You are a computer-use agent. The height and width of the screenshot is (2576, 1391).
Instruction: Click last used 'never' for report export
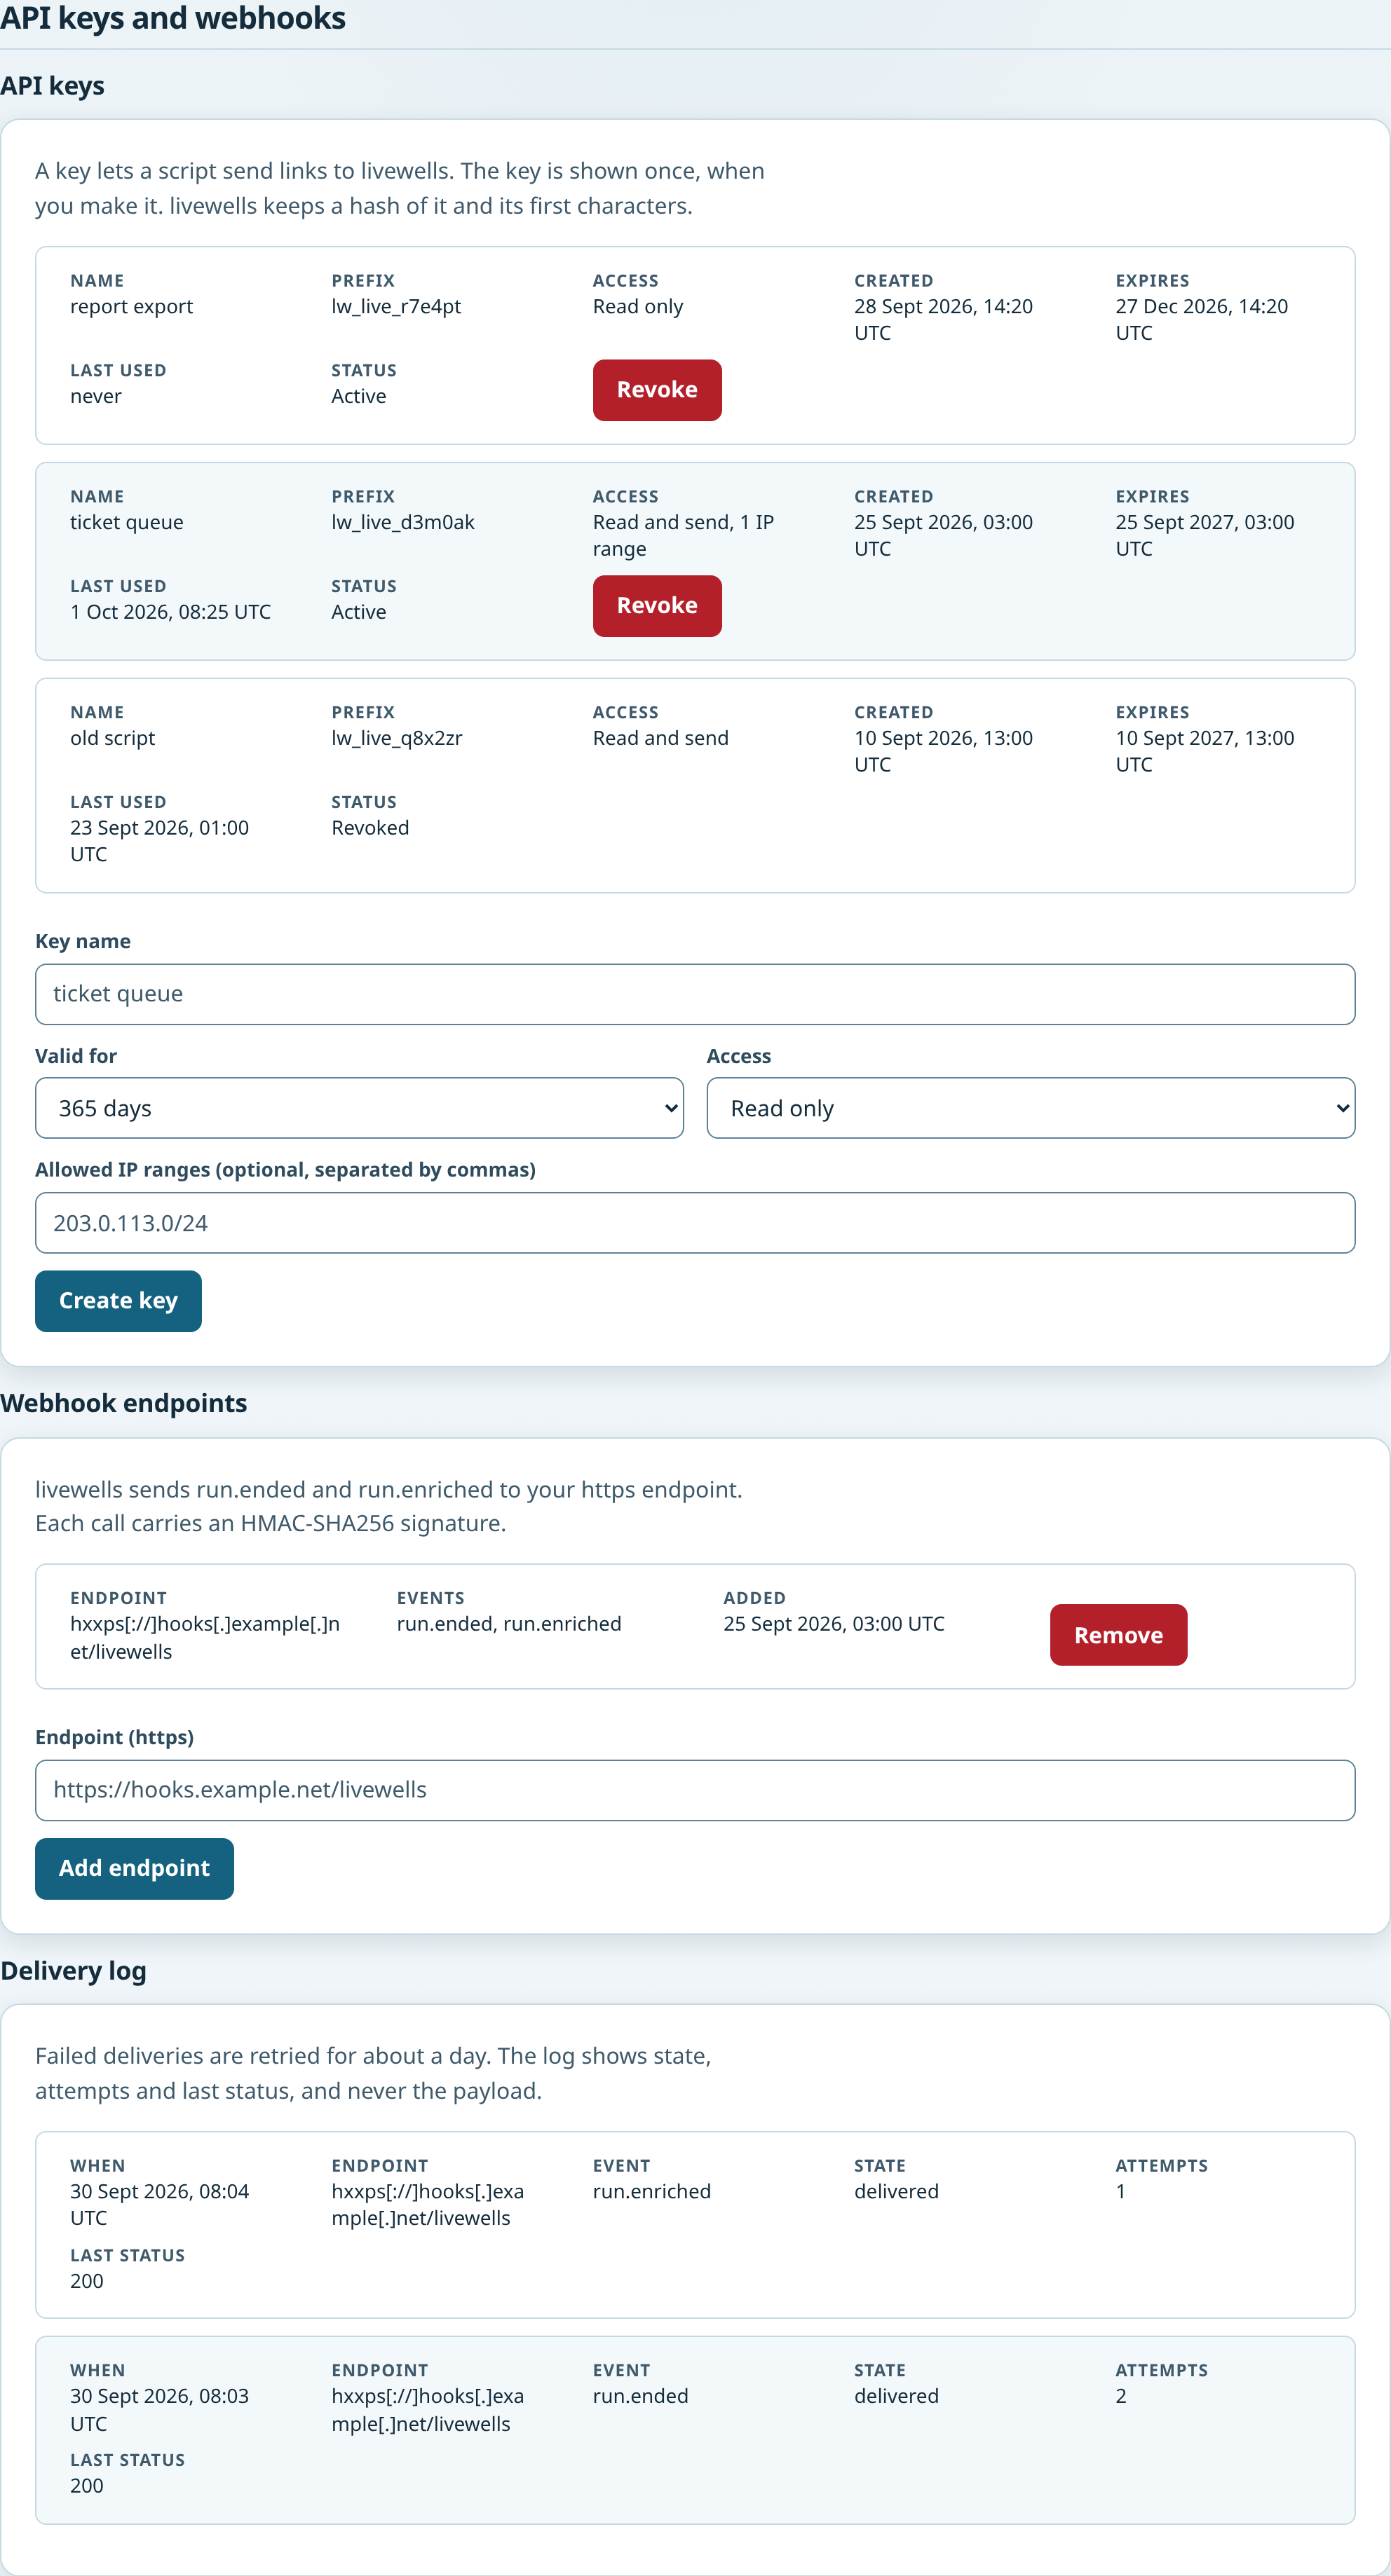tap(96, 397)
